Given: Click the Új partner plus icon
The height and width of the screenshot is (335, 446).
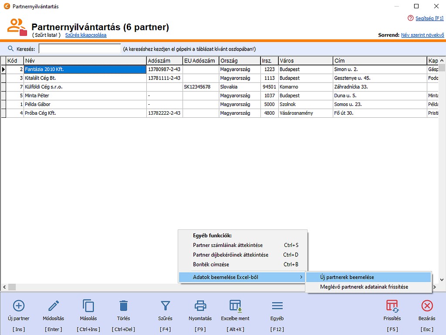Looking at the screenshot, I should point(19,306).
